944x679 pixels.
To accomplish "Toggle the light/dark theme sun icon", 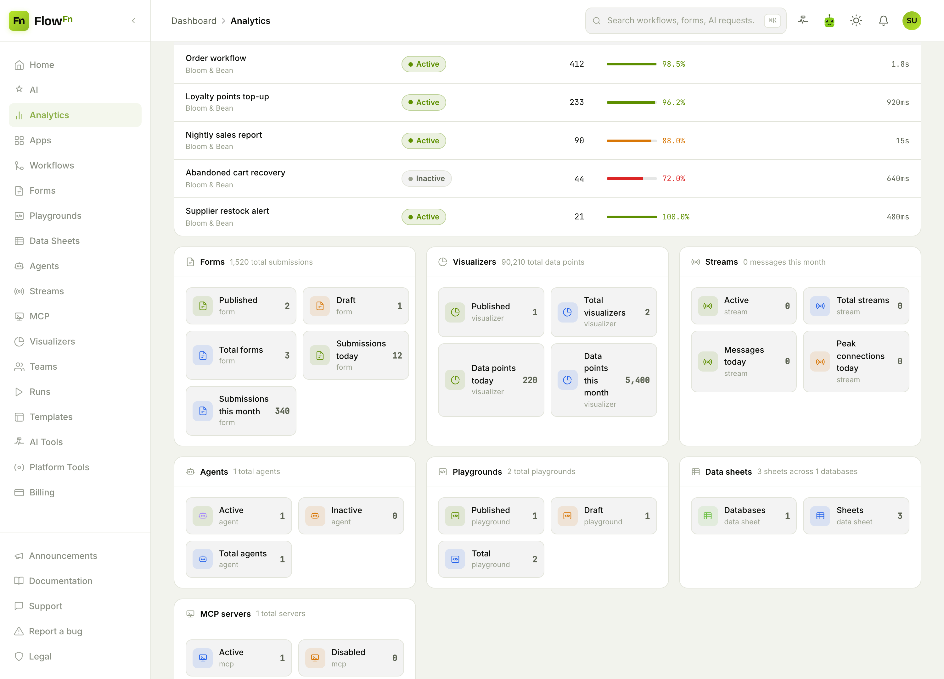I will pyautogui.click(x=856, y=21).
